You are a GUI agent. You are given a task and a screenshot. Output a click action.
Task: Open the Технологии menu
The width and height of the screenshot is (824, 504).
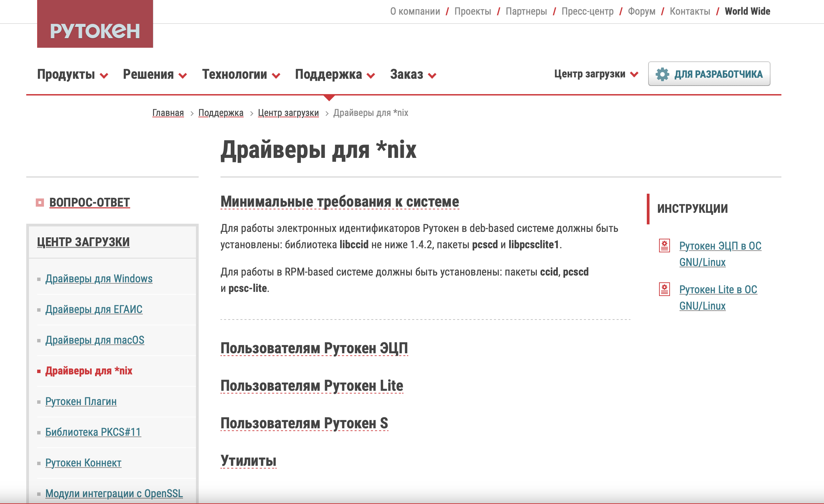[x=234, y=74]
